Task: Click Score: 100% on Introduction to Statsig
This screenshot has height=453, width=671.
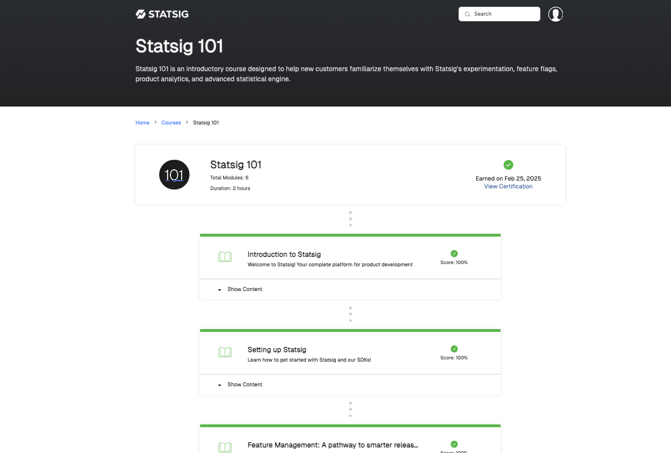Action: click(454, 262)
